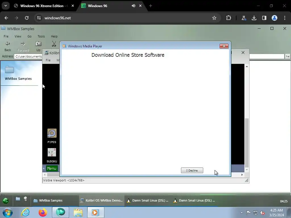Image resolution: width=291 pixels, height=218 pixels.
Task: Click the Kolibri scrollbar up arrow
Action: [x=247, y=66]
